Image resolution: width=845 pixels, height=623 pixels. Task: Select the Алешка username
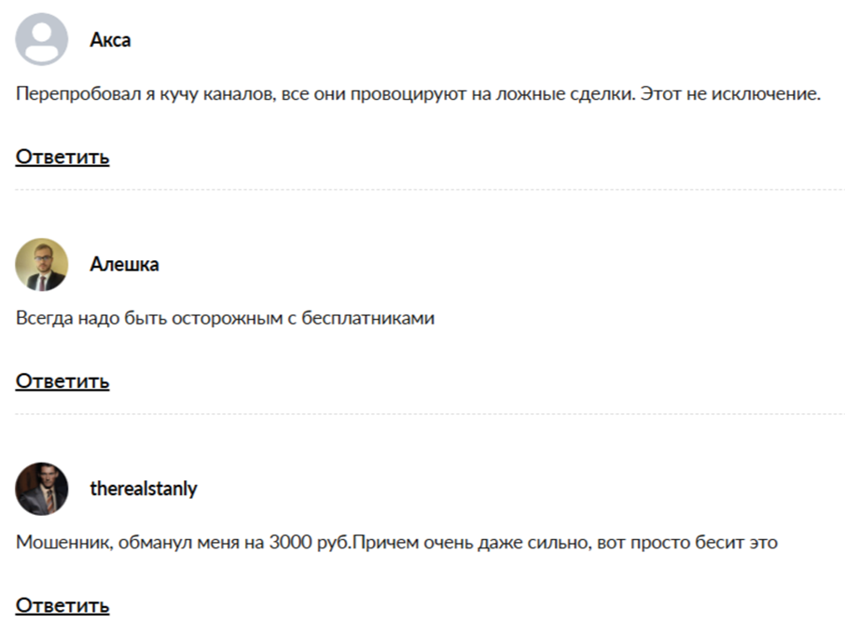(124, 264)
